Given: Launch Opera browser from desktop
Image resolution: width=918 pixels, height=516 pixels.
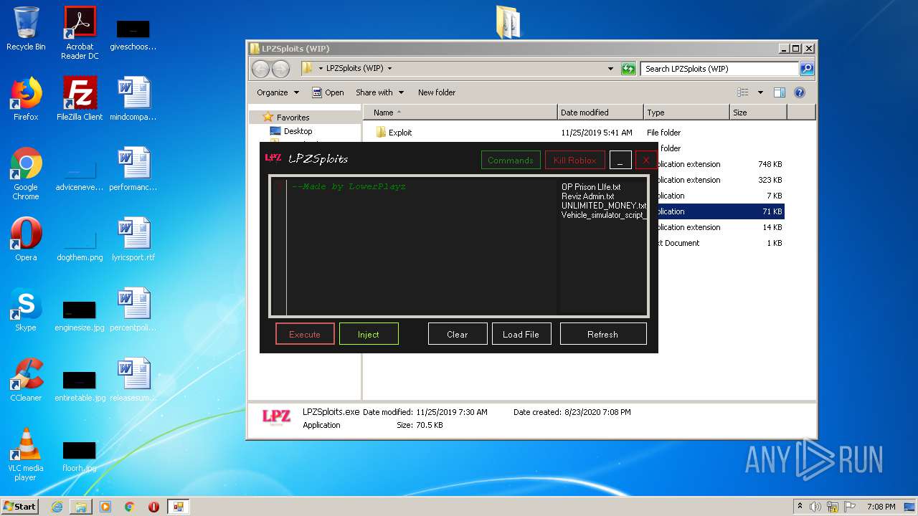Looking at the screenshot, I should [x=26, y=239].
